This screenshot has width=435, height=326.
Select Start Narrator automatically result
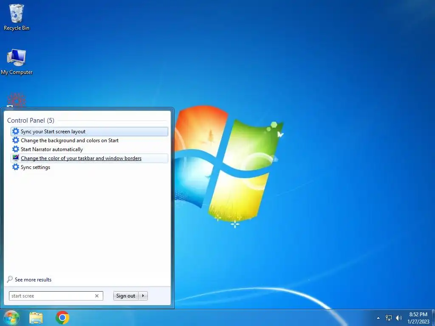(x=89, y=149)
